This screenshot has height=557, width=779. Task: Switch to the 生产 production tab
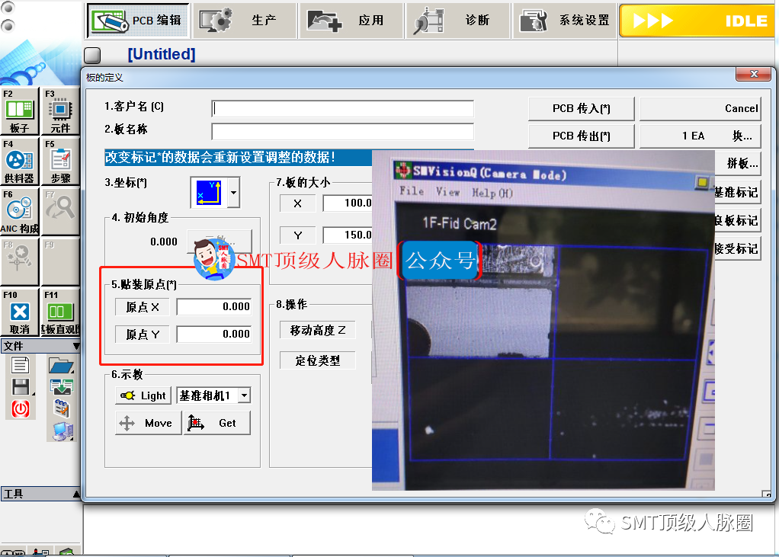point(244,21)
